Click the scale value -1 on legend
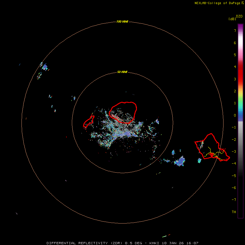Image resolution: width=245 pixels, height=245 pixels. [x=234, y=127]
